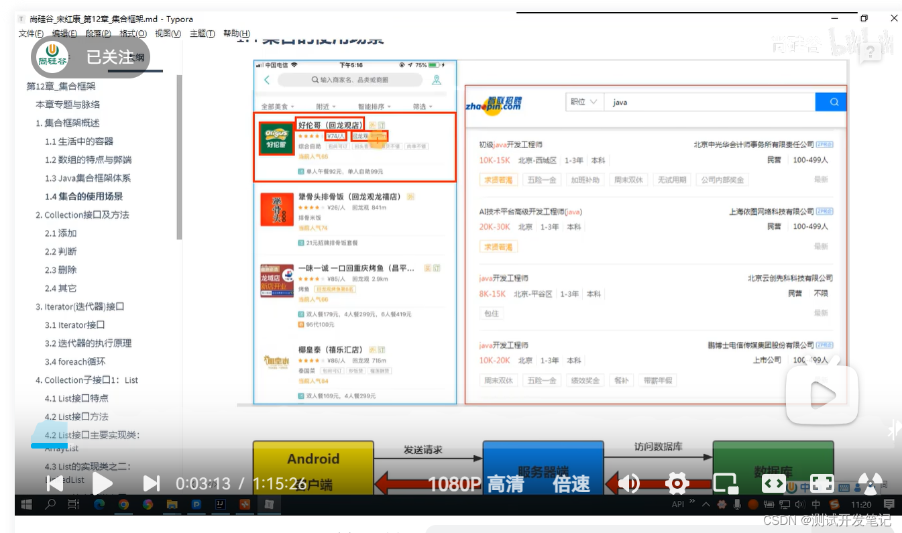Viewport: 902px width, 533px height.
Task: Open the 倍速 playback speed menu
Action: (571, 484)
